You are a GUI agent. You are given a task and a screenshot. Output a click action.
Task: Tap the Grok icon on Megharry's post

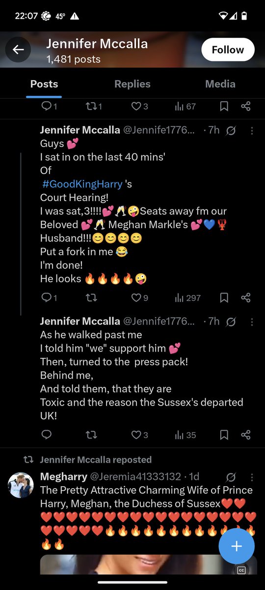tap(231, 477)
